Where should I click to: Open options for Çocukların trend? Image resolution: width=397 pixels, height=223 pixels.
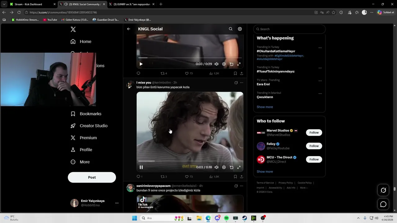click(x=320, y=94)
